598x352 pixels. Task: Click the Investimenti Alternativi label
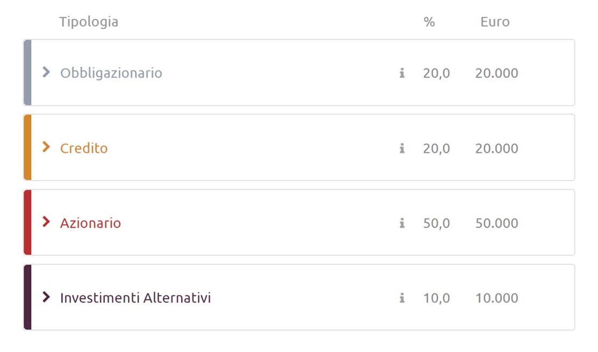coord(135,298)
